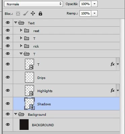Expand the rick group
The width and height of the screenshot is (125, 134).
pos(21,46)
